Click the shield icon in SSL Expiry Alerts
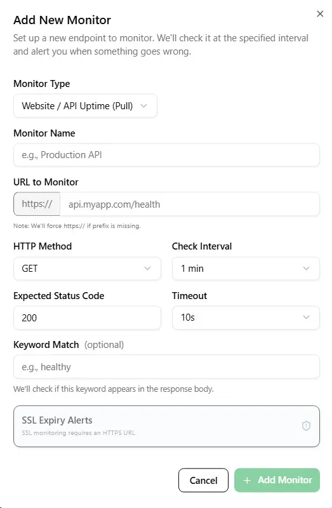The width and height of the screenshot is (332, 508). pyautogui.click(x=306, y=425)
